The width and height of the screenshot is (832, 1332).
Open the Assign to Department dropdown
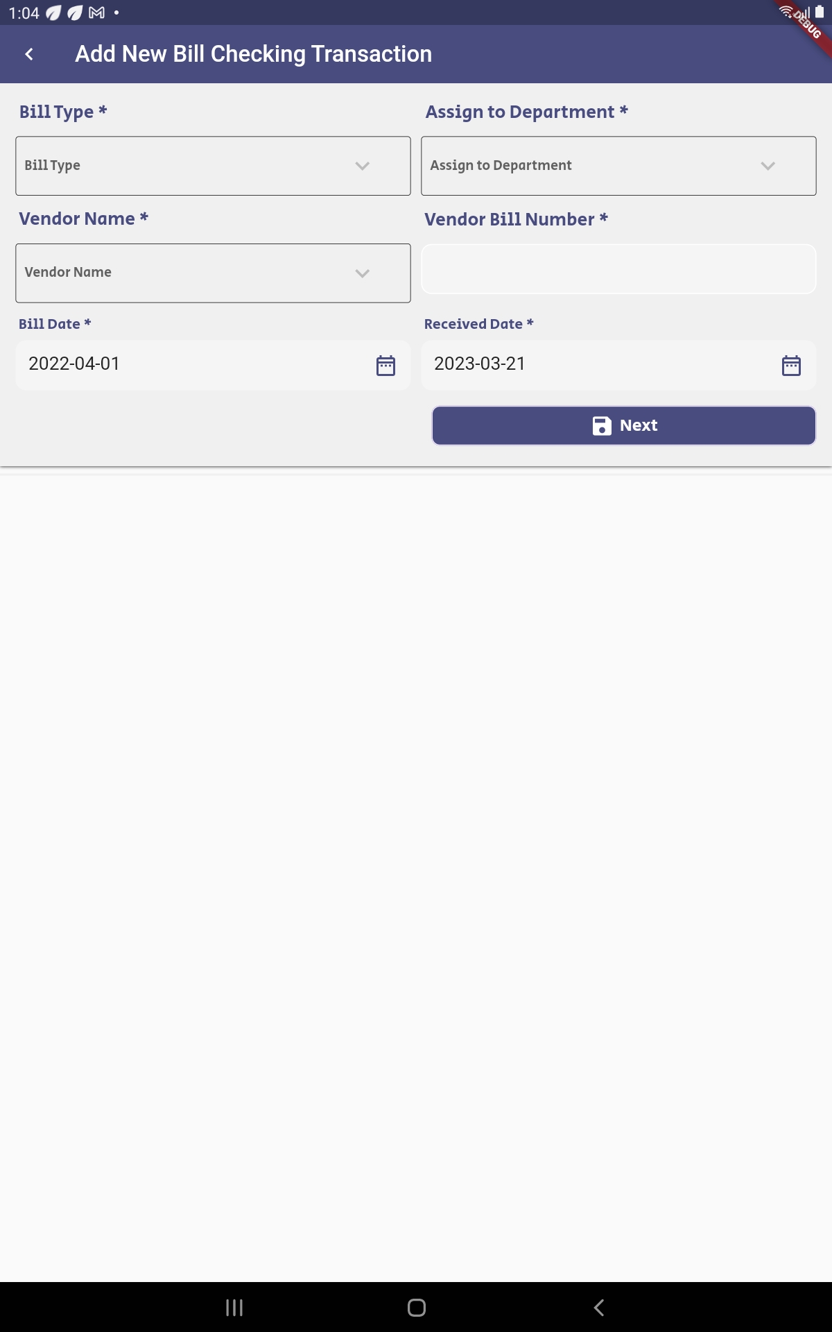[x=618, y=166]
